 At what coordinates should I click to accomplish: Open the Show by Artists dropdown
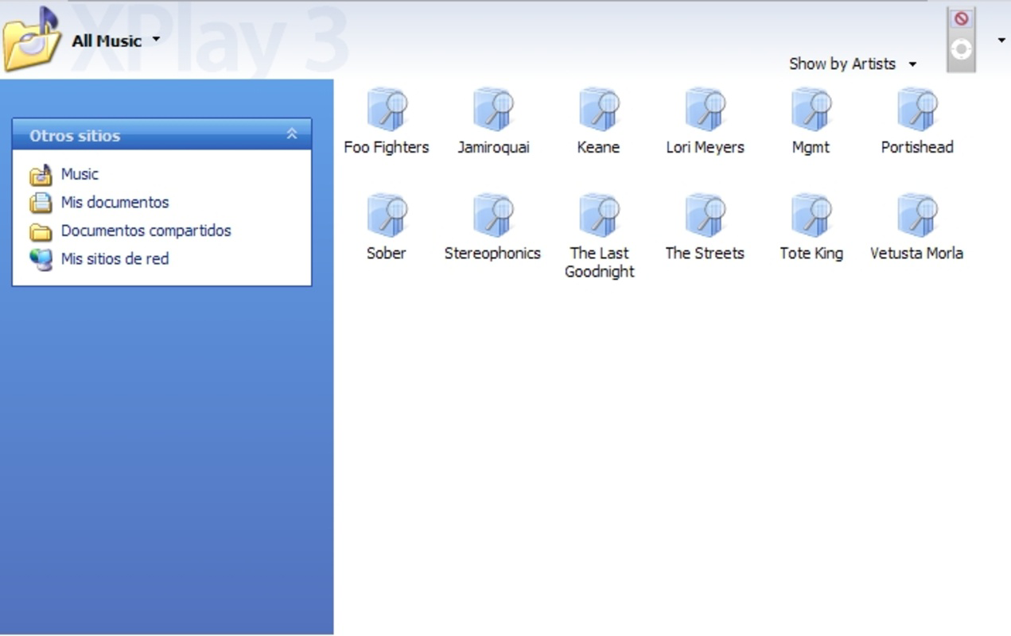click(x=852, y=64)
